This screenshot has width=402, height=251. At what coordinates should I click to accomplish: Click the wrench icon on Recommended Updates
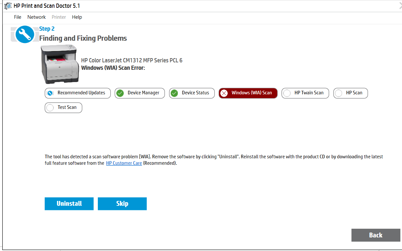[50, 93]
